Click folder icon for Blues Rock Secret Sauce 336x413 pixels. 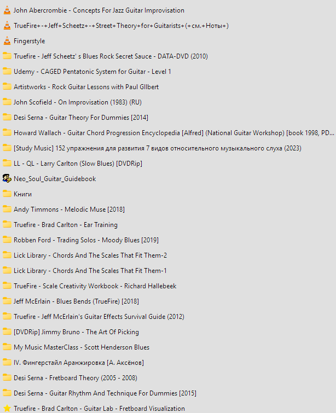[x=7, y=56]
